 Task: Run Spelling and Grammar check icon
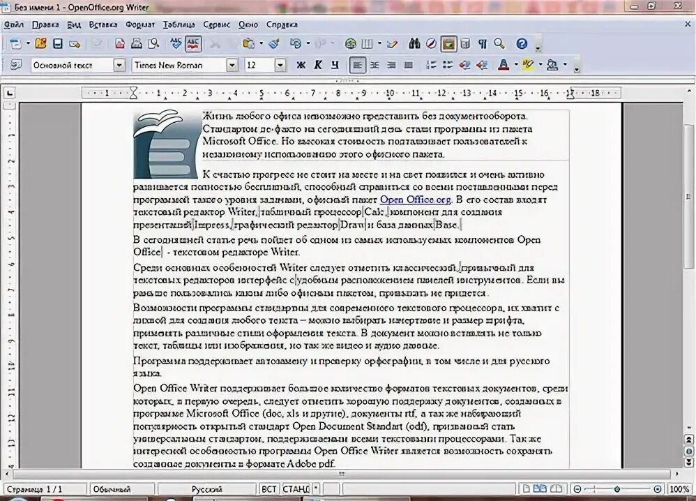176,43
